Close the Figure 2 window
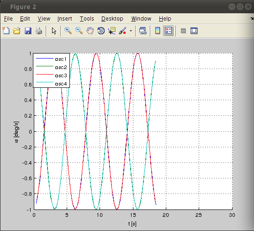This screenshot has width=254, height=231. coord(248,7)
